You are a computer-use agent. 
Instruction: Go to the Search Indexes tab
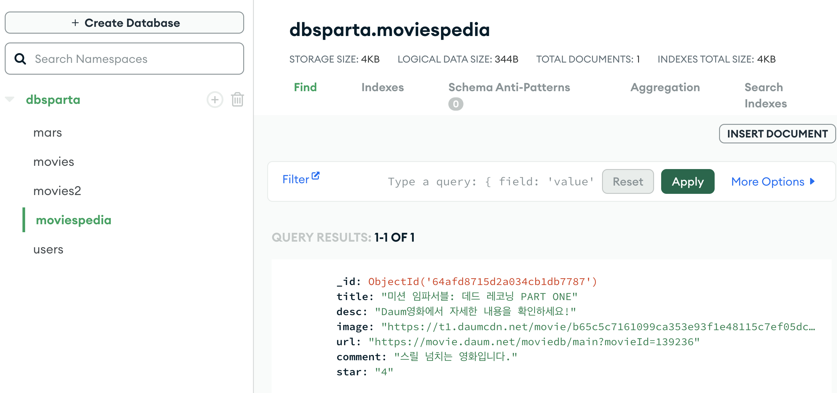pyautogui.click(x=765, y=95)
